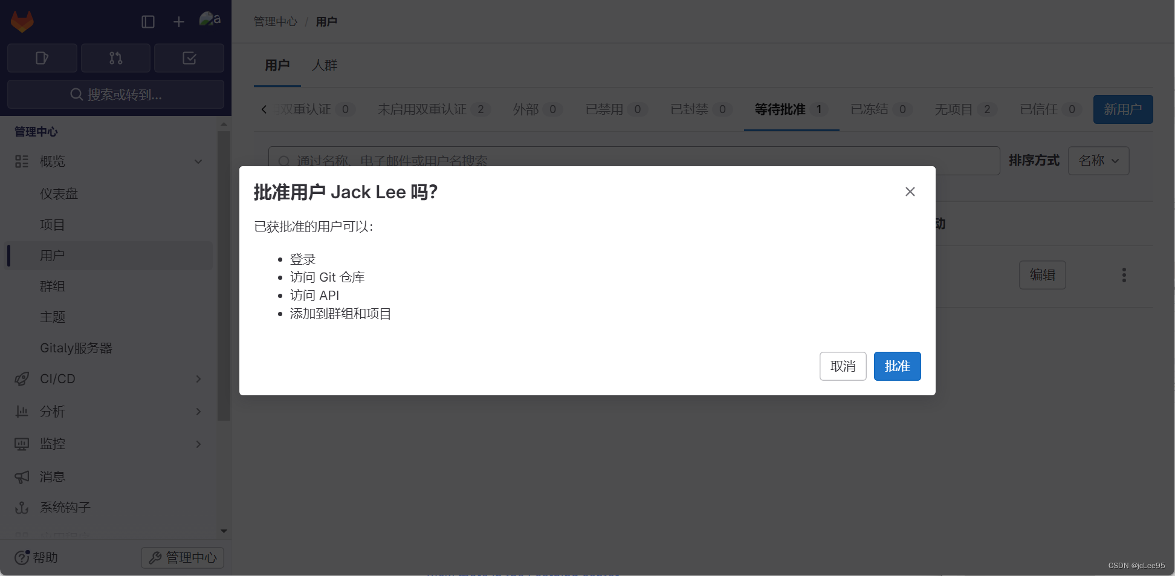Select 已封禁 filter tab
1175x576 pixels.
point(701,109)
